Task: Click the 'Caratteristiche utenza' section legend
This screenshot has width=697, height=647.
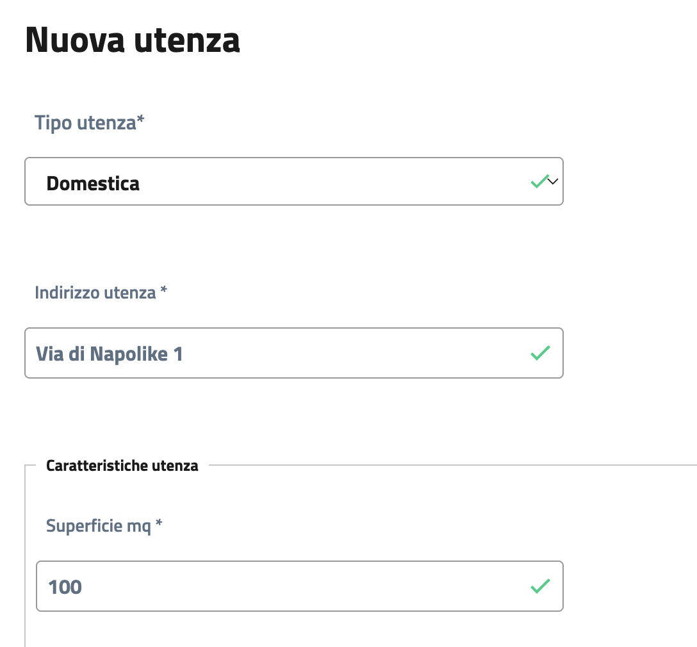Action: click(x=122, y=466)
